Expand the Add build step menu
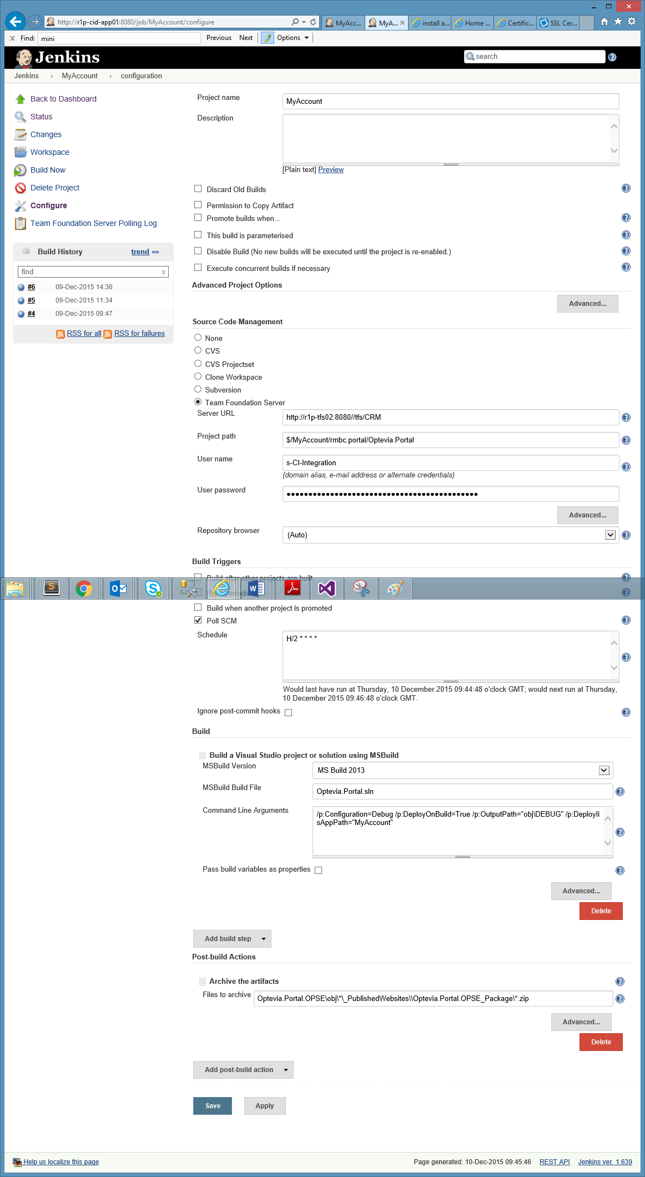645x1177 pixels. pyautogui.click(x=232, y=939)
